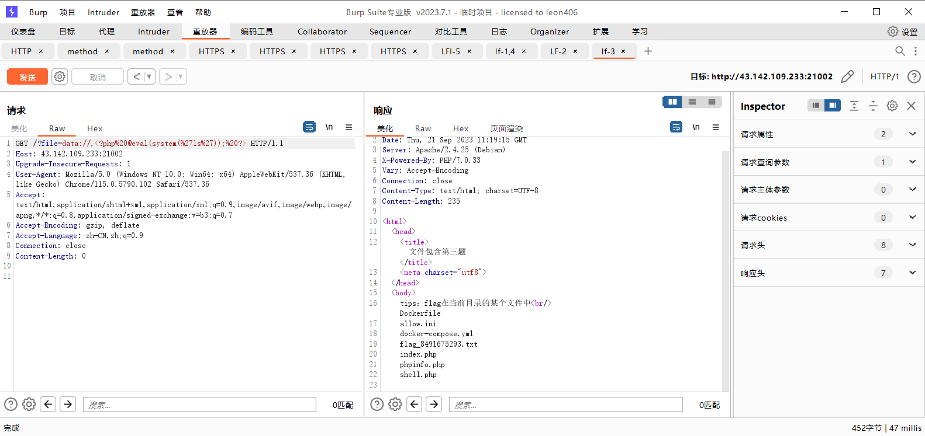Switch response view to 页面渲染 render

click(506, 128)
